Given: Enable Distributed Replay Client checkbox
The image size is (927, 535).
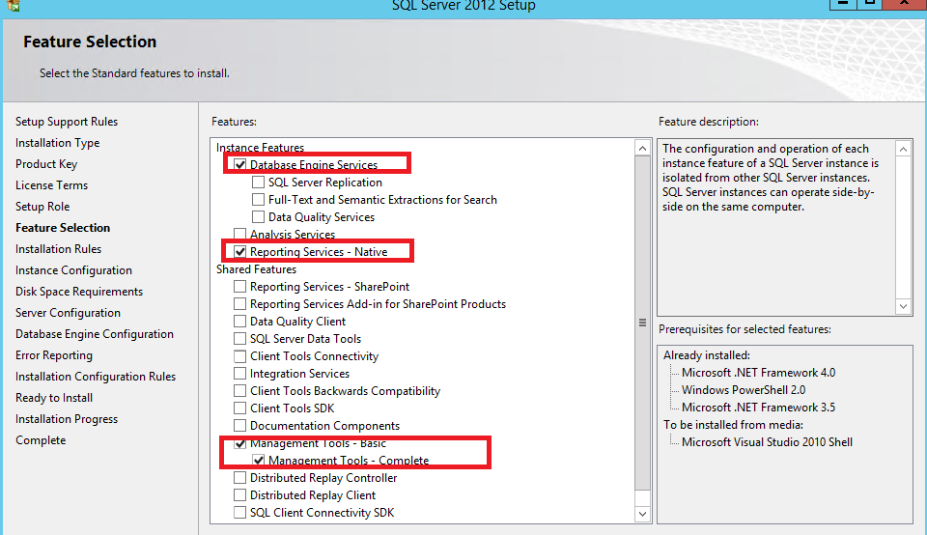Looking at the screenshot, I should (240, 495).
